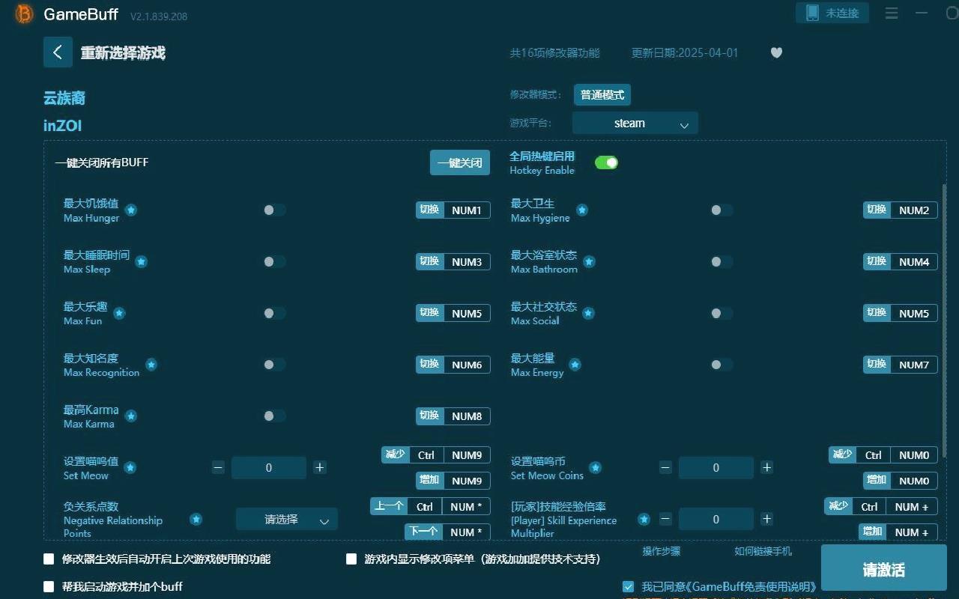Click NUM4 hotkey for Max Bathroom

(x=901, y=262)
